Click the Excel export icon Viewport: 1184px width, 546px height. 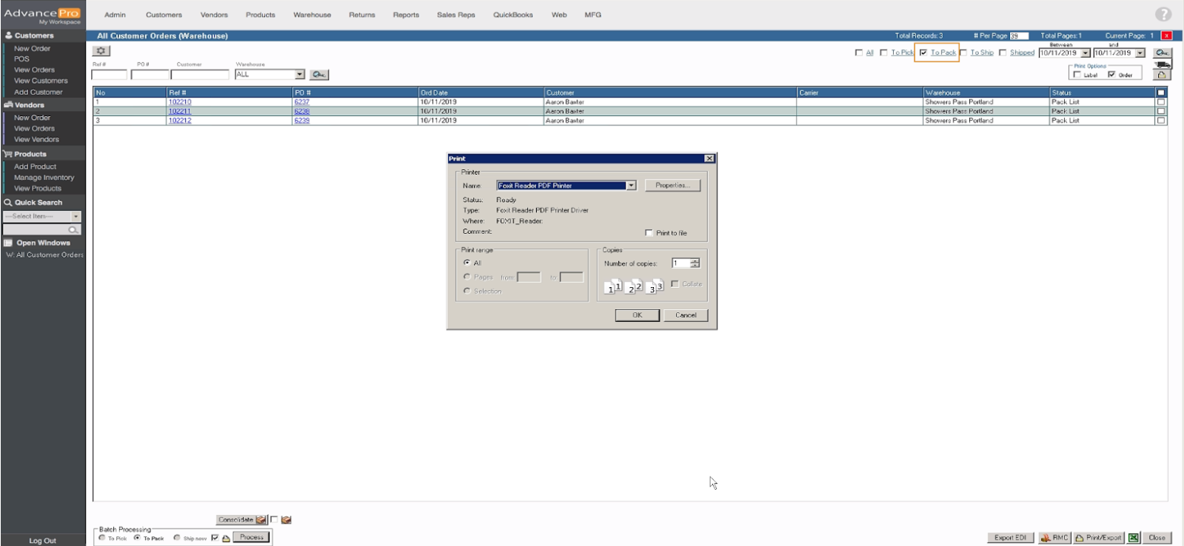point(1134,538)
